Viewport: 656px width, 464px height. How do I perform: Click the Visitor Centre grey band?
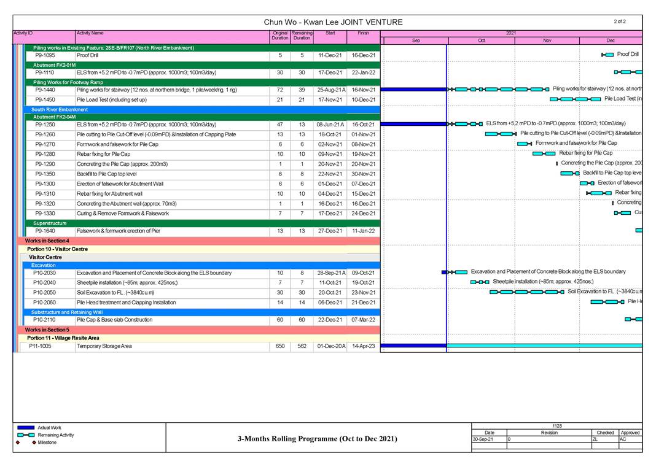coord(201,257)
